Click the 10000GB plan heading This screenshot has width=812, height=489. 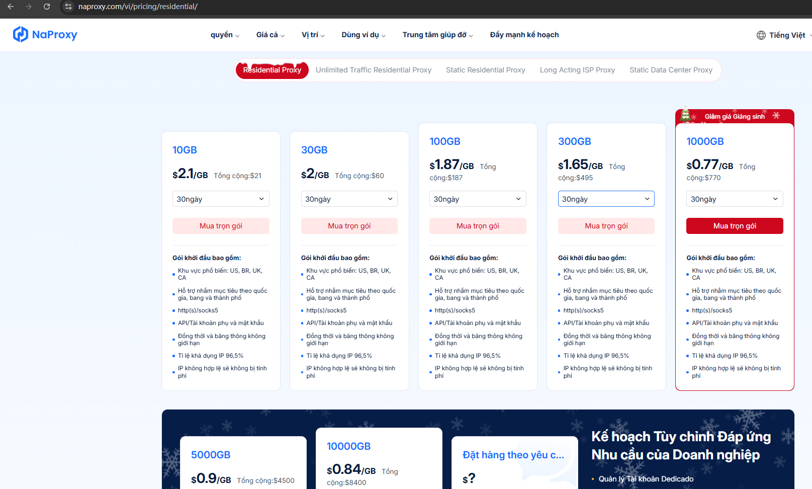click(x=348, y=446)
